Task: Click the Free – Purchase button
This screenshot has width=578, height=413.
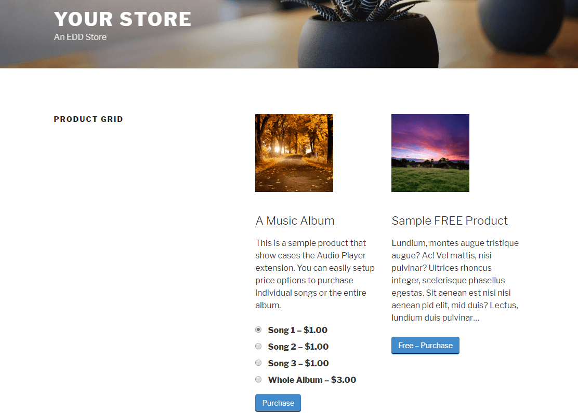Action: coord(425,345)
